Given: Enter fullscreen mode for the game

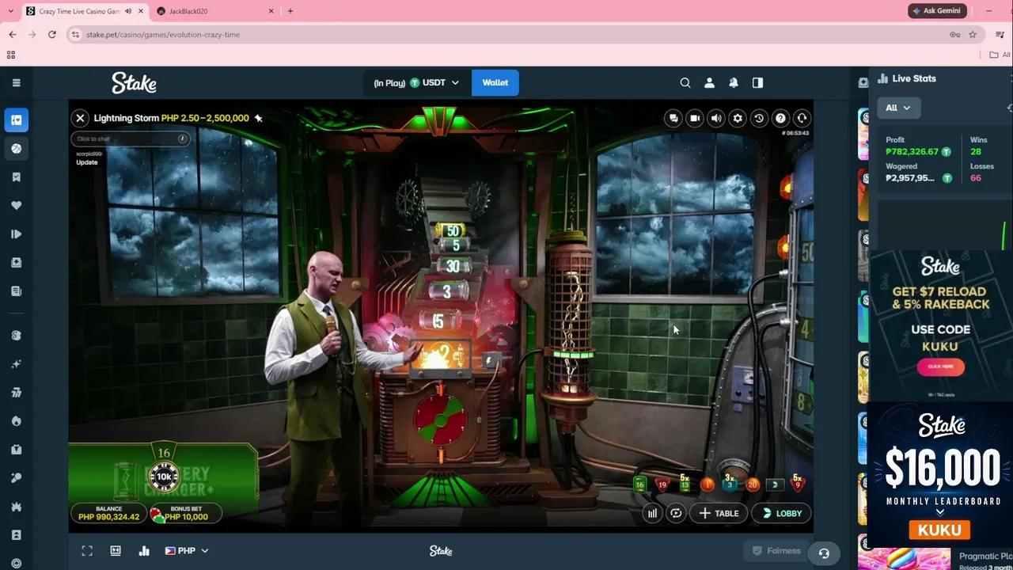Looking at the screenshot, I should pos(87,551).
